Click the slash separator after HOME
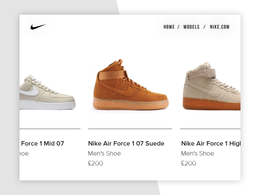 tap(178, 27)
